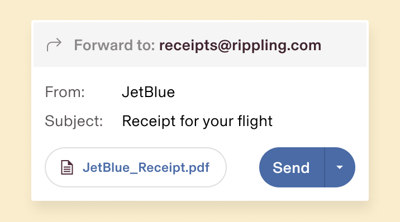Select the "Receipt for your flight" subject

[197, 121]
